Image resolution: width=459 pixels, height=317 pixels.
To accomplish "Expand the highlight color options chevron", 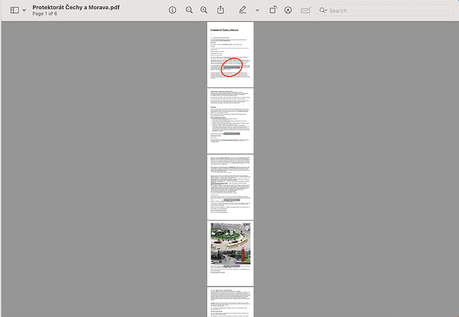I will tap(257, 11).
